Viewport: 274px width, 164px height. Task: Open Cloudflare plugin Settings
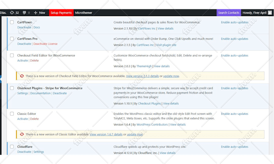39,152
